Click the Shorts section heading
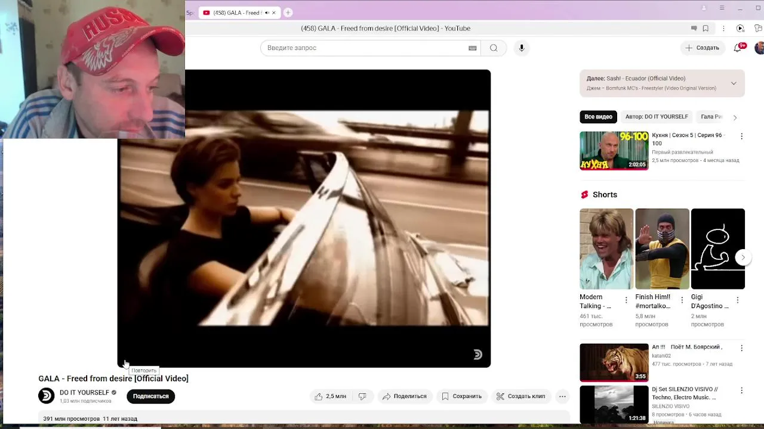Image resolution: width=764 pixels, height=429 pixels. click(x=605, y=195)
